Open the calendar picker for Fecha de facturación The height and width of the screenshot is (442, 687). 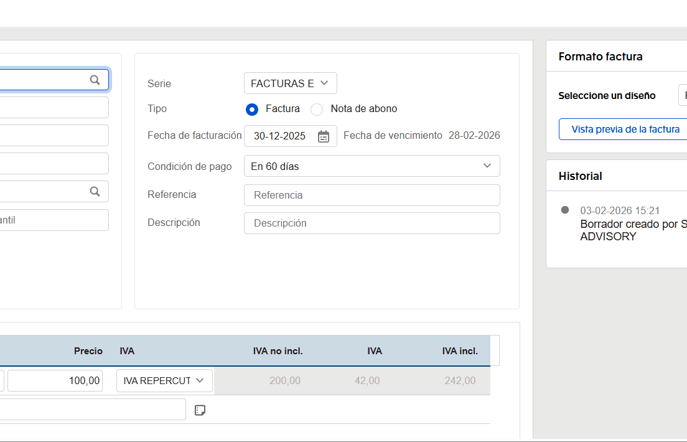pyautogui.click(x=324, y=136)
